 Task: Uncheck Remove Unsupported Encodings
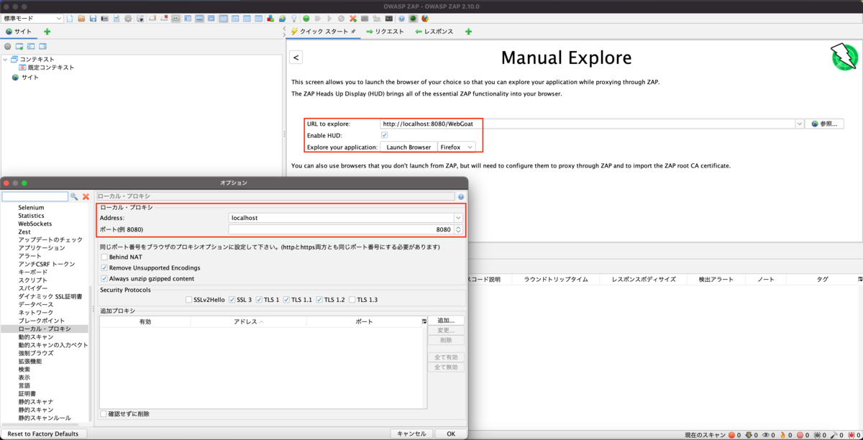[104, 267]
